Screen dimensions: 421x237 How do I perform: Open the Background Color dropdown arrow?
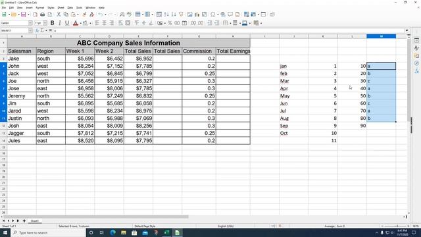[x=90, y=24]
